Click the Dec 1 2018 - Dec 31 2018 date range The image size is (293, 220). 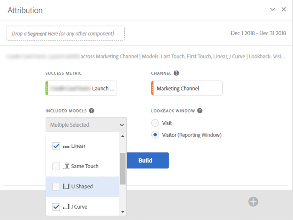point(258,33)
